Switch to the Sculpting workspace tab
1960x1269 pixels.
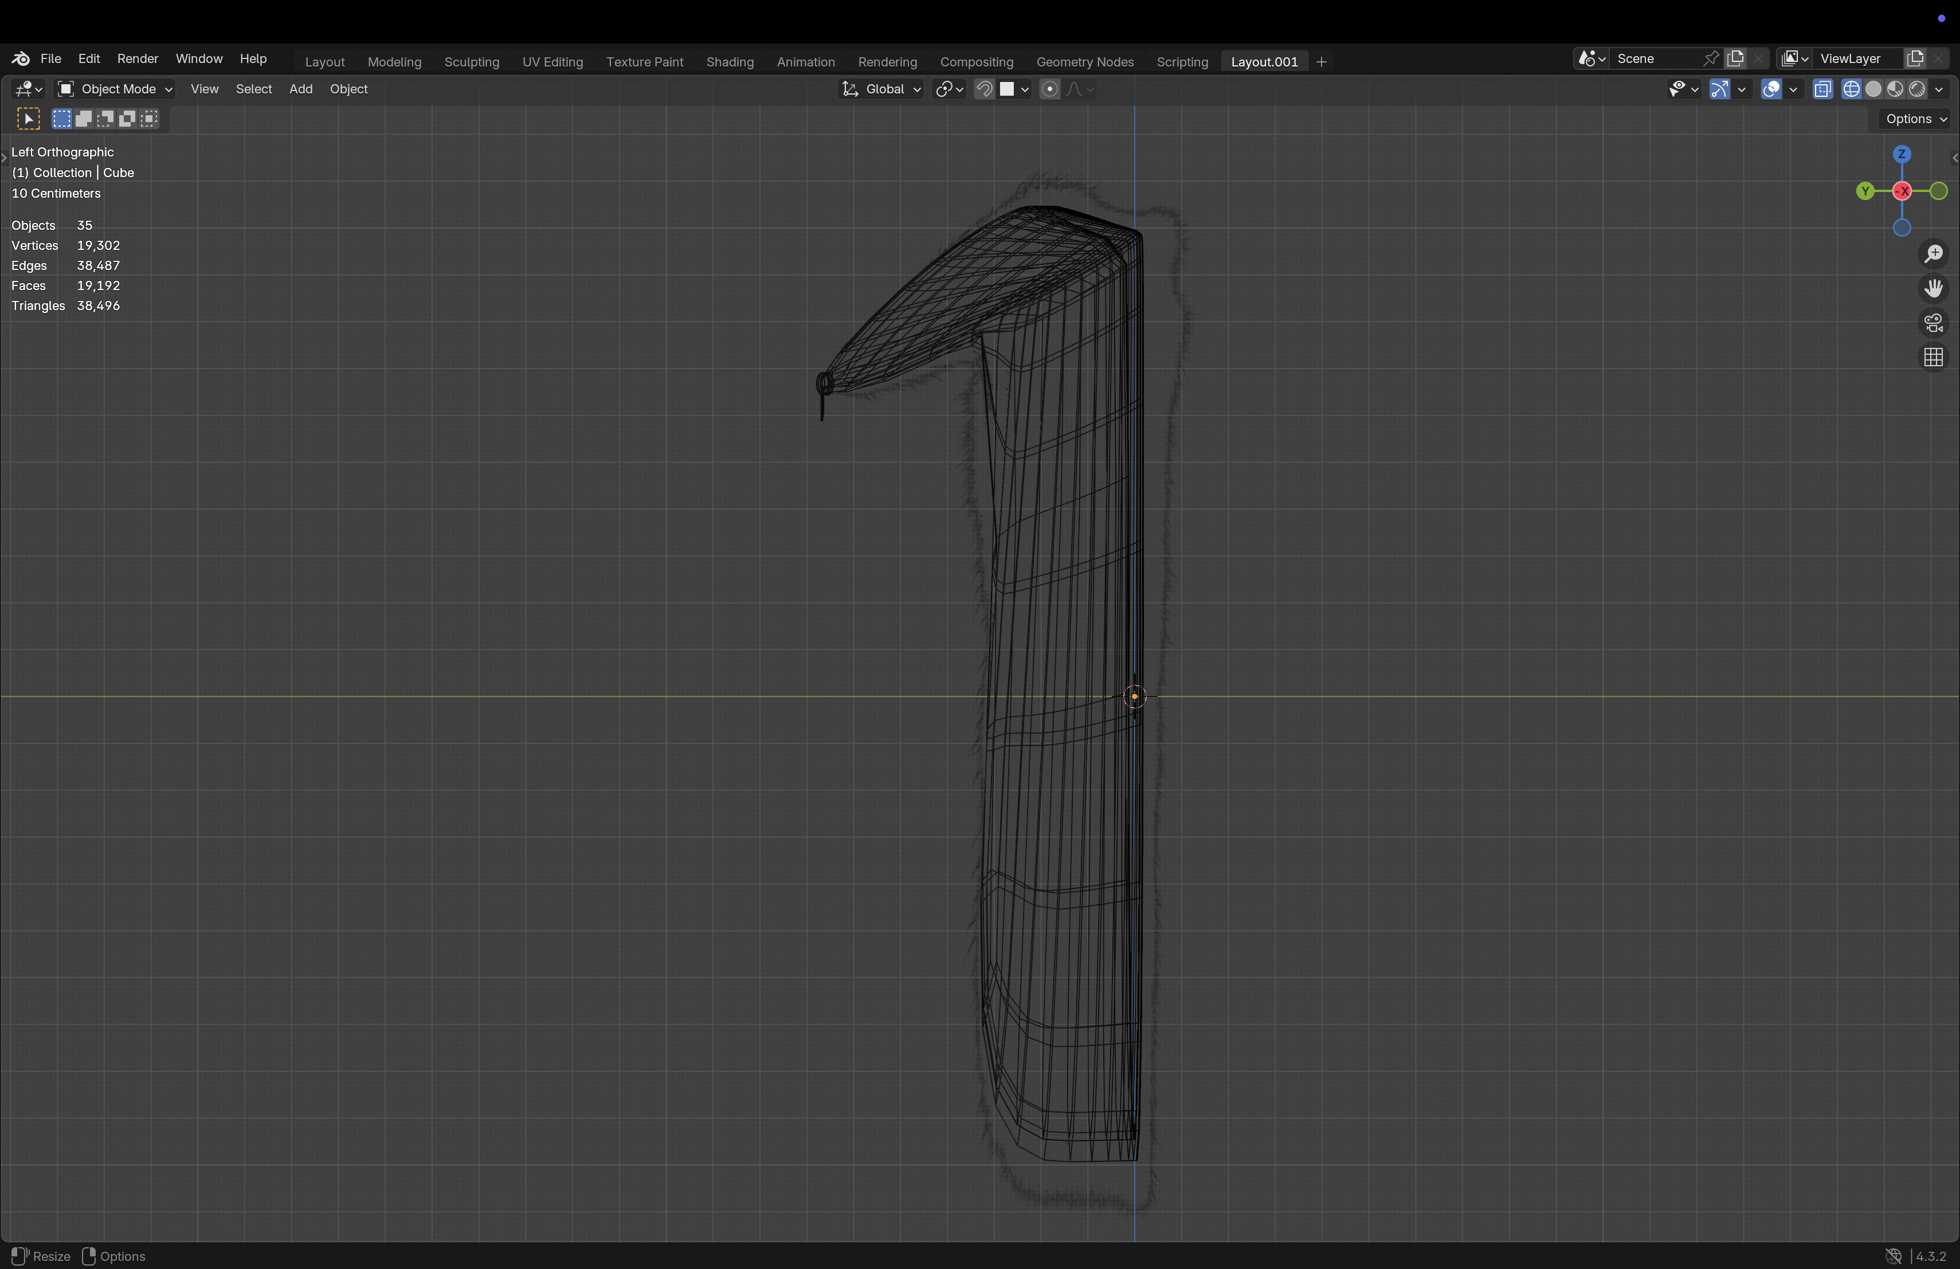point(471,62)
